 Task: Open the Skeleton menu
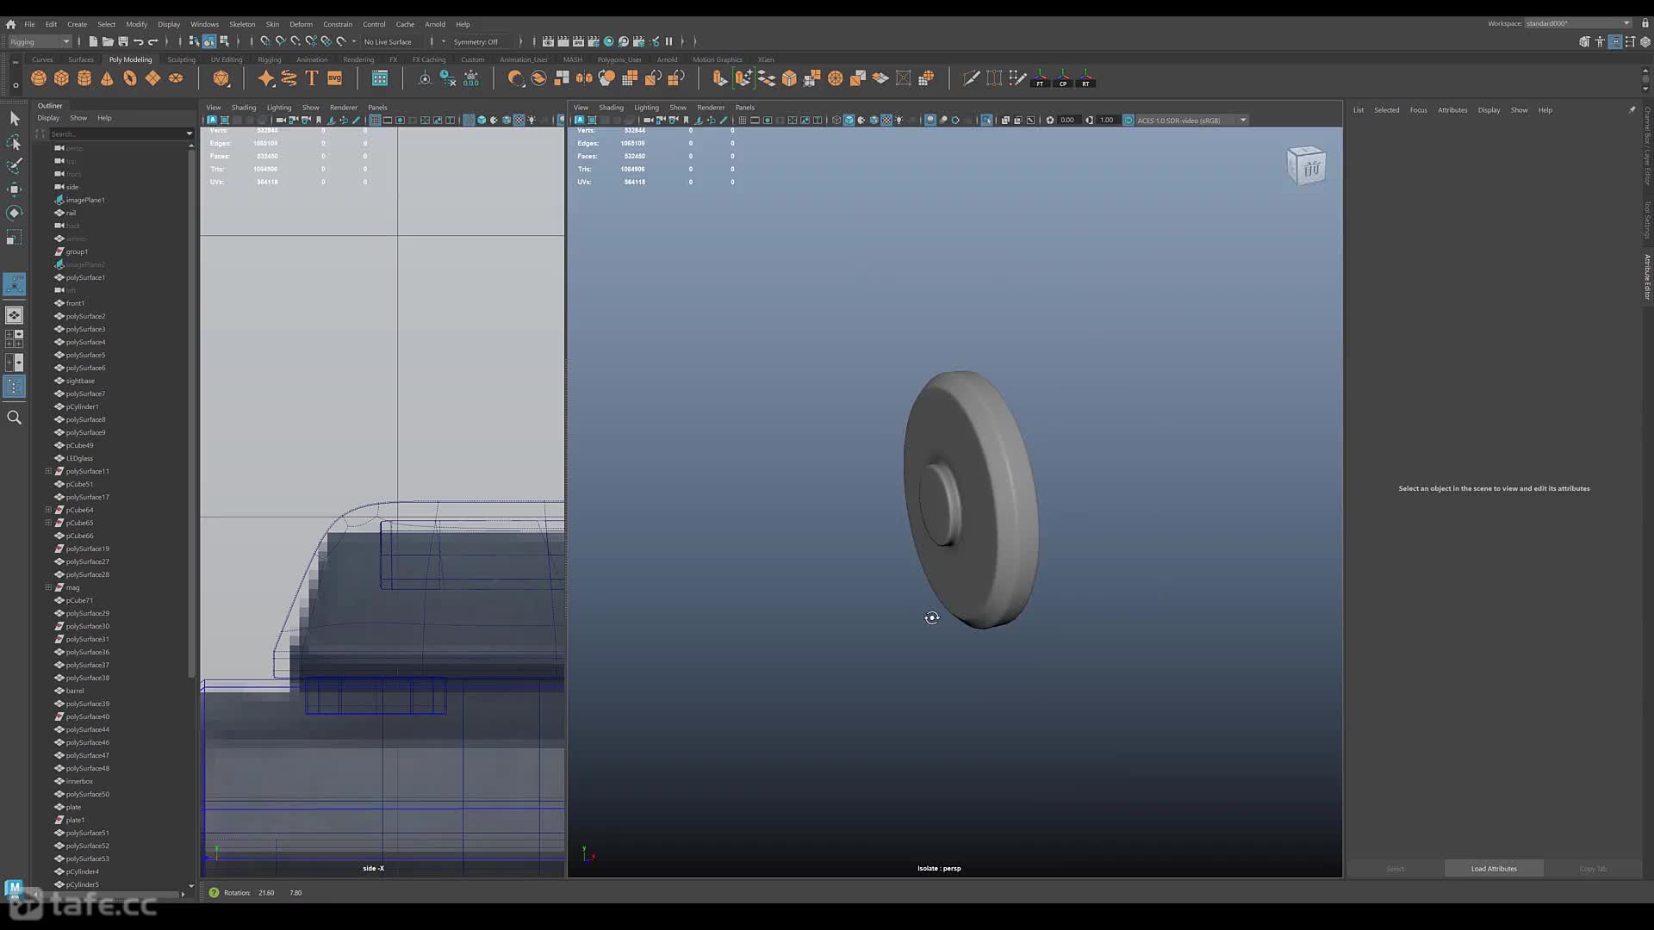(242, 24)
